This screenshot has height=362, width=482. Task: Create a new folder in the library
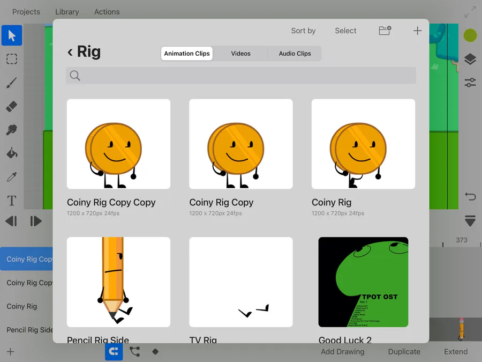tap(385, 31)
